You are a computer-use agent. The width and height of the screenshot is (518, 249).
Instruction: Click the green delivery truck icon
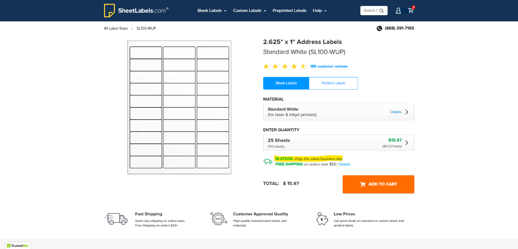pyautogui.click(x=268, y=162)
